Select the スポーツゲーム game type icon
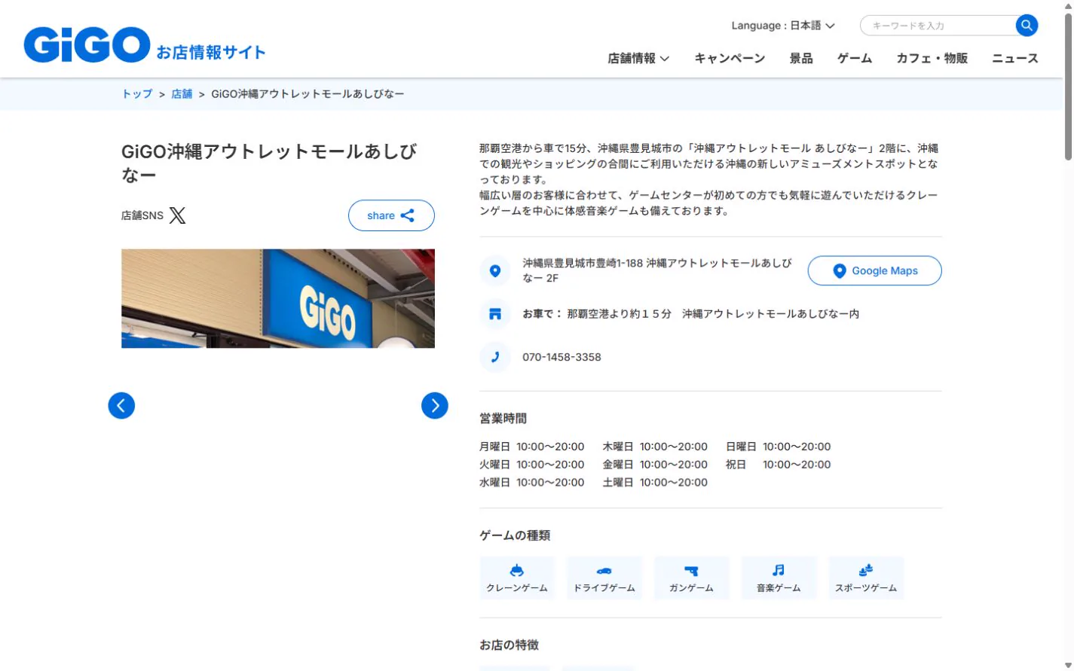The height and width of the screenshot is (671, 1074). tap(866, 578)
